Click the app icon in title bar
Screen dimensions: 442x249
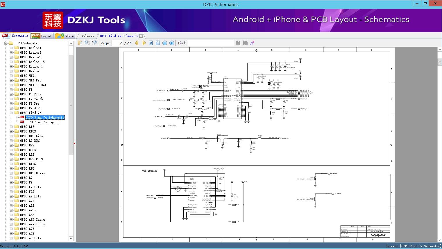pyautogui.click(x=3, y=4)
